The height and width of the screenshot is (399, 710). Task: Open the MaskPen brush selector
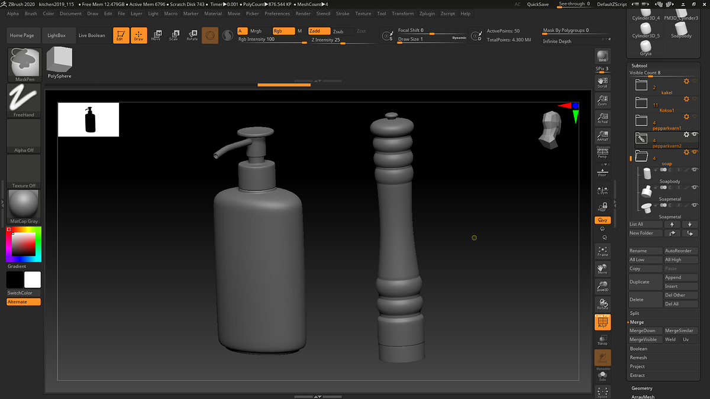coord(24,66)
